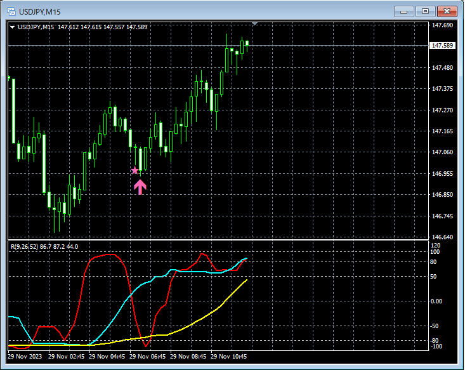This screenshot has height=370, width=465.
Task: Click time axis label 29 Nov 06:45
Action: click(x=147, y=356)
